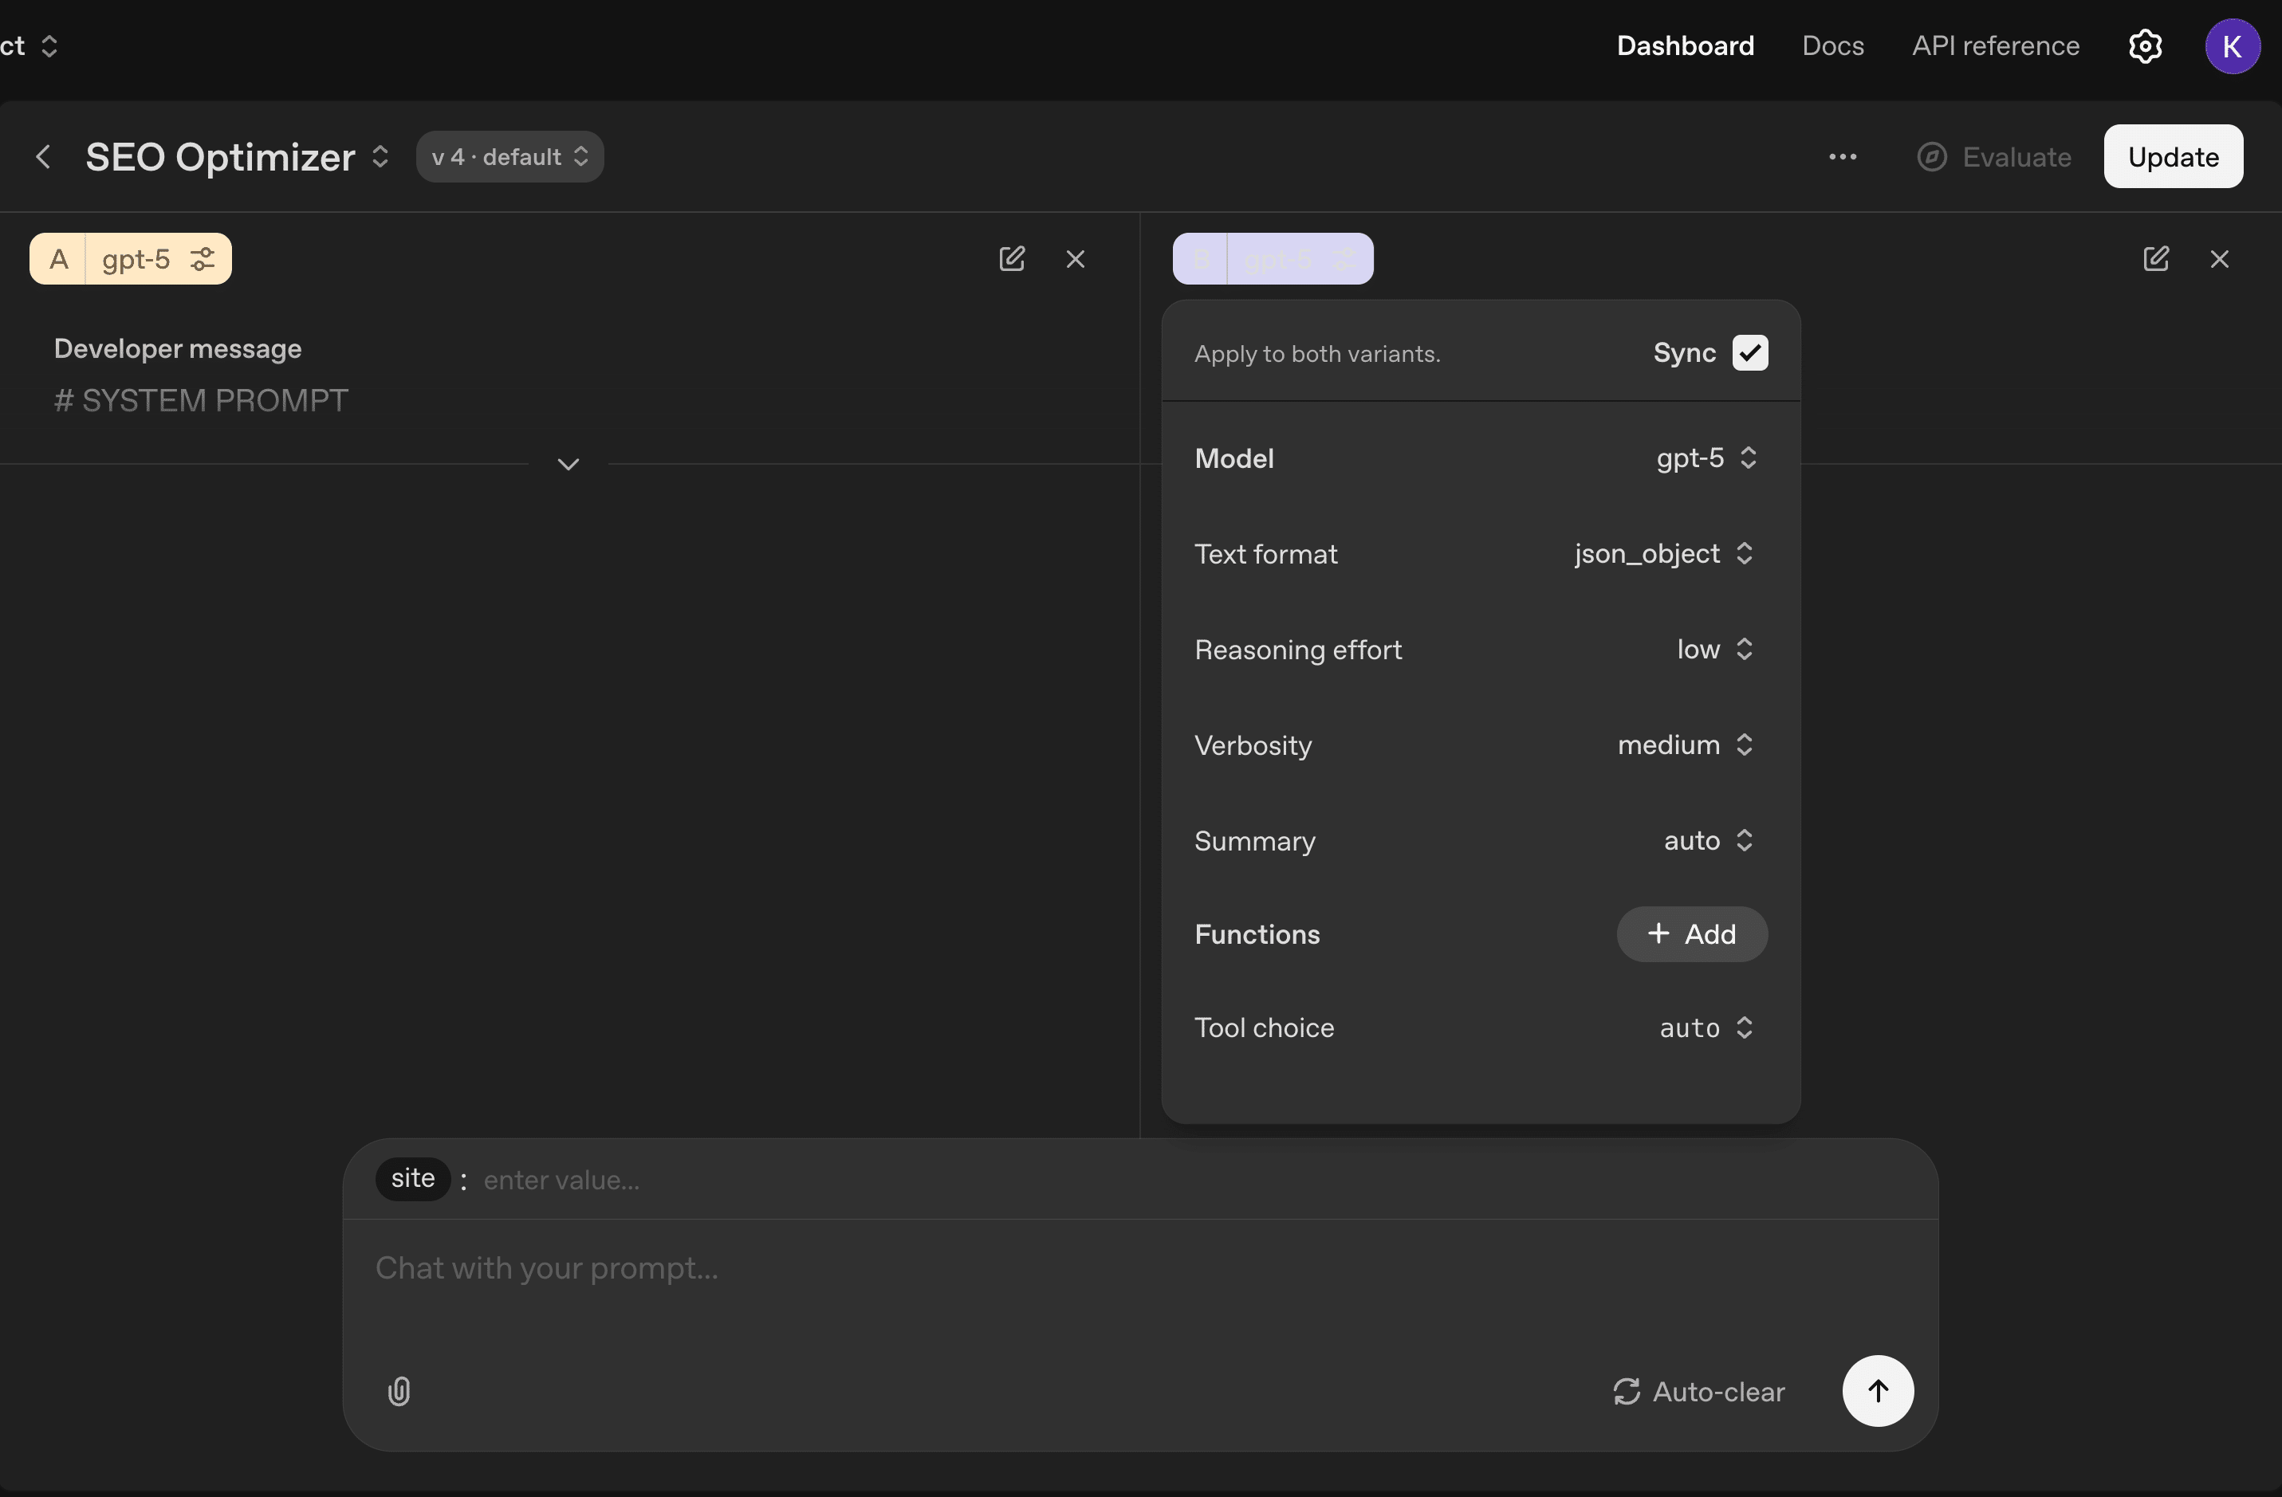Click the back arrow beside SEO Optimizer

(x=43, y=157)
